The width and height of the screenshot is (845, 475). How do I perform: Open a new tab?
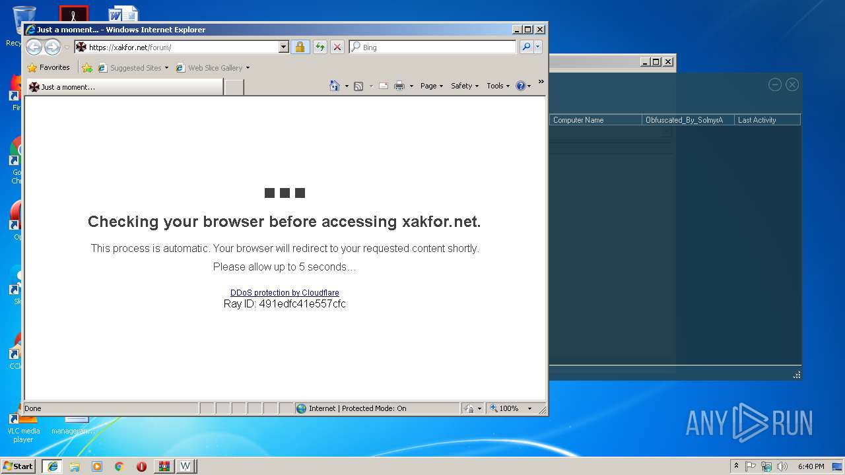coord(234,86)
